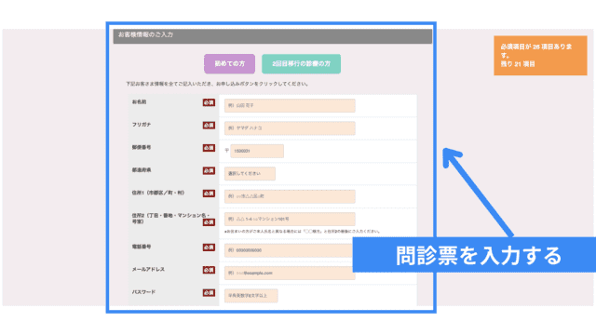Click the 必須 badge beside パスワード
Screen dimensions: 596x335
pyautogui.click(x=209, y=293)
